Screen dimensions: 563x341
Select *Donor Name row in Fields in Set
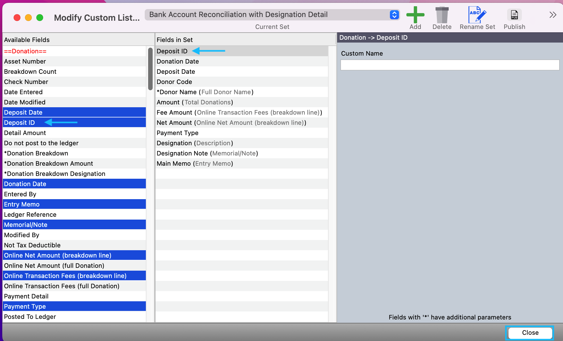(205, 92)
